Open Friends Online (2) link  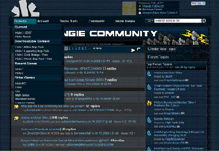153,6
